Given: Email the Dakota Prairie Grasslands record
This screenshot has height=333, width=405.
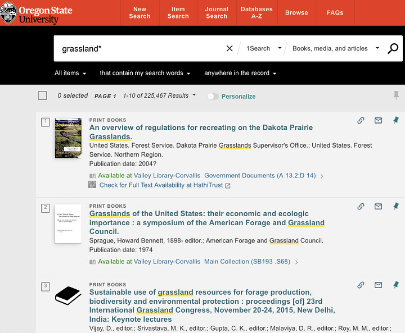Looking at the screenshot, I should (x=378, y=120).
